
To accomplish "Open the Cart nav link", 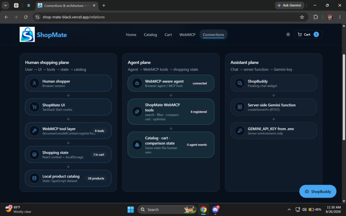I will pos(168,35).
